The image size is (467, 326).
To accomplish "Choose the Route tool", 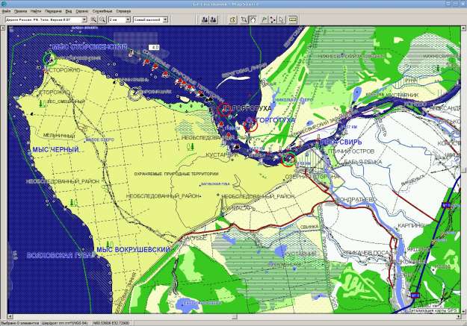I will 271,19.
